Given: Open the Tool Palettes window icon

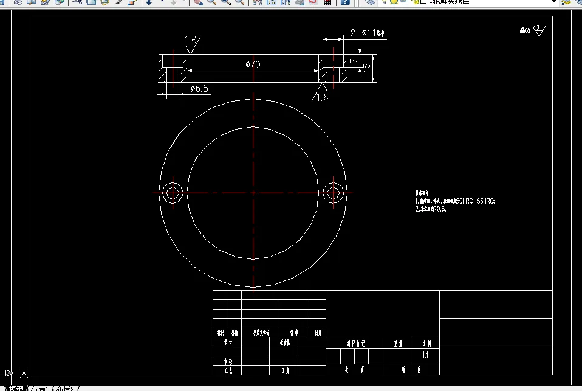Looking at the screenshot, I should [286, 2].
